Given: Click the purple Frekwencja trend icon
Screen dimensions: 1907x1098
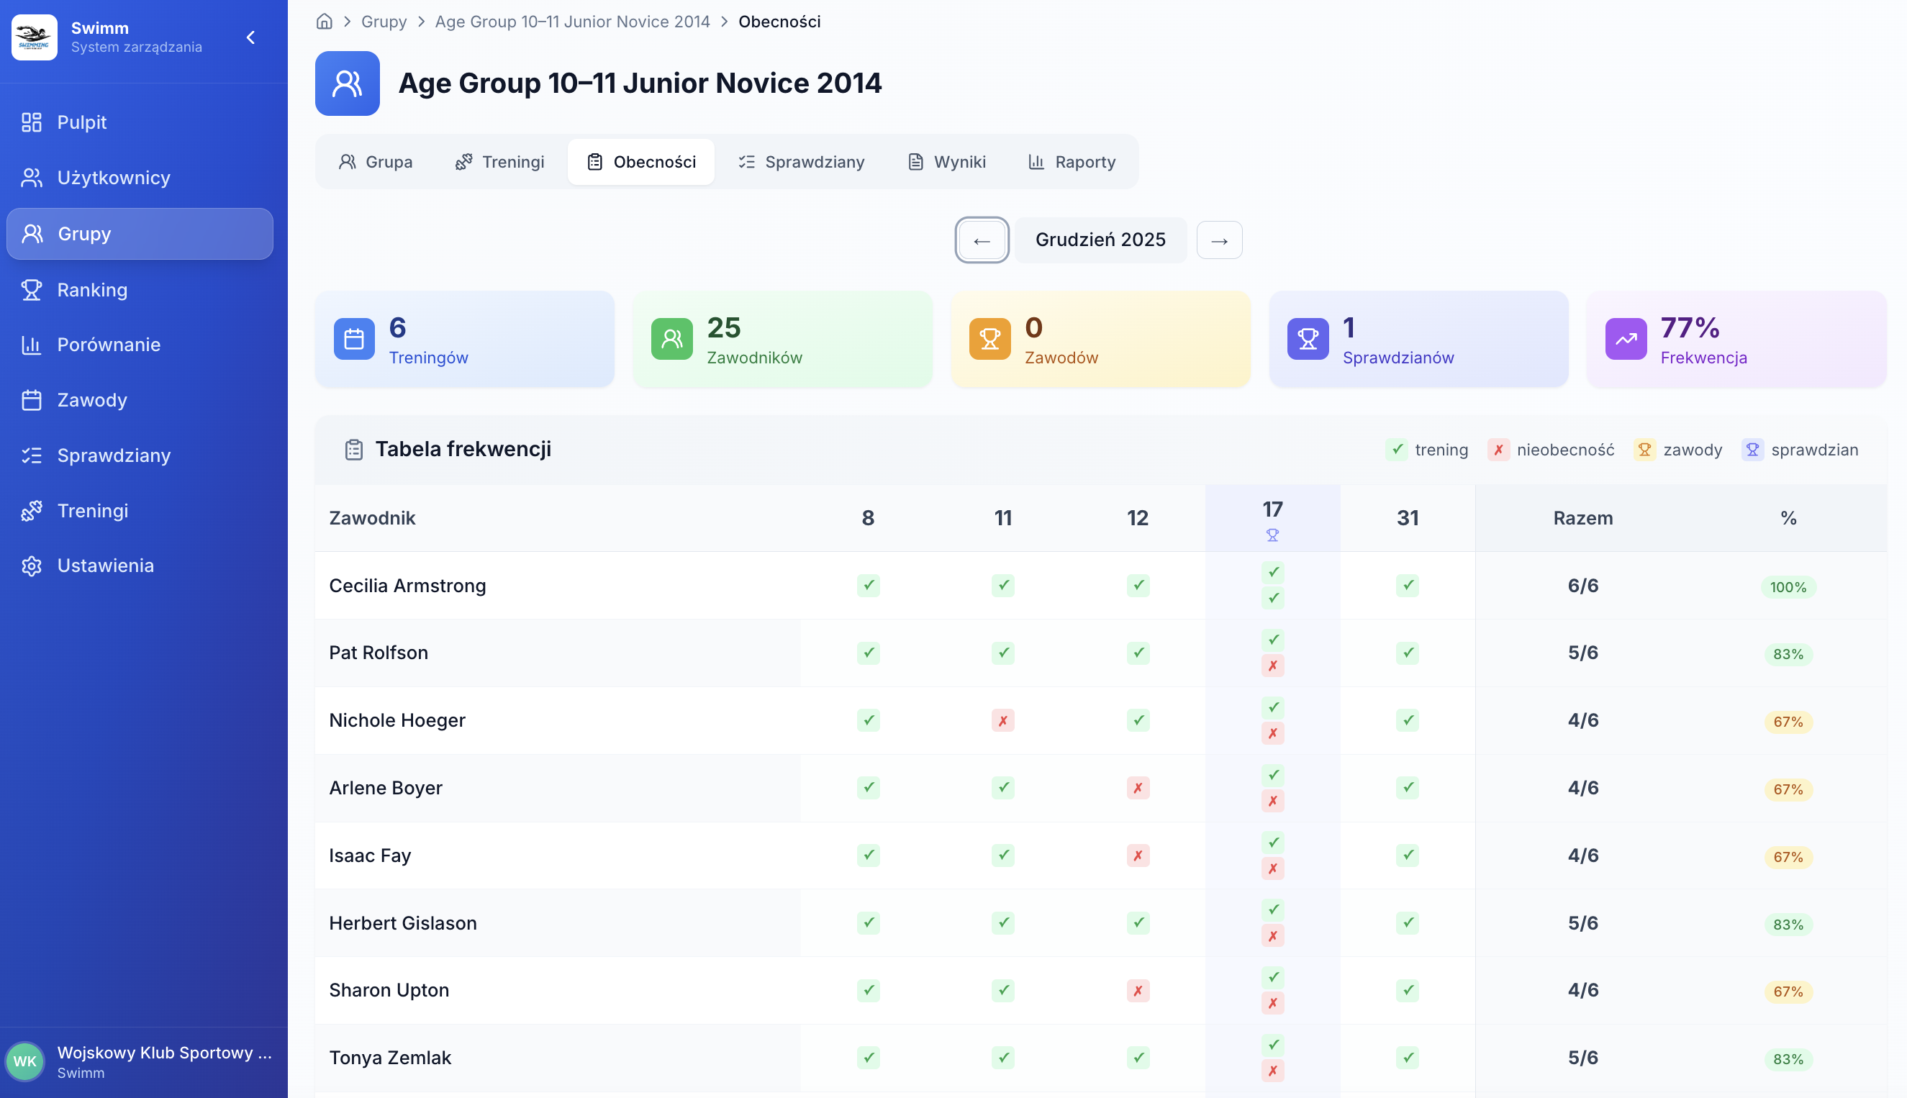Looking at the screenshot, I should (1625, 340).
